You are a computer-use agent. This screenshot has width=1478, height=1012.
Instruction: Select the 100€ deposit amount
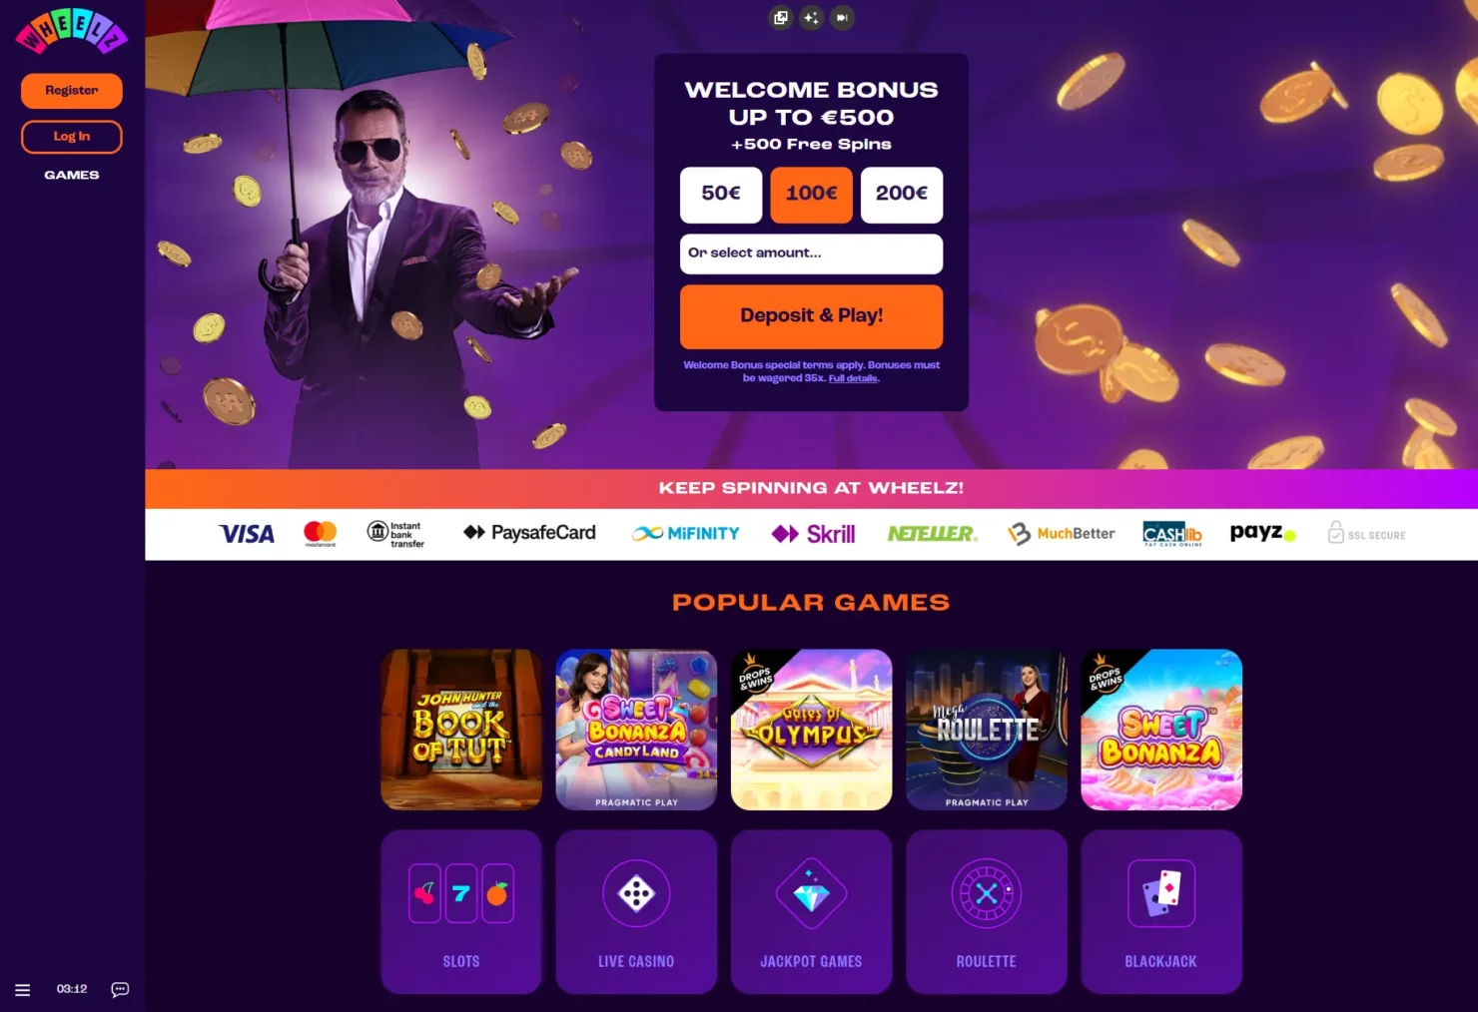tap(811, 195)
